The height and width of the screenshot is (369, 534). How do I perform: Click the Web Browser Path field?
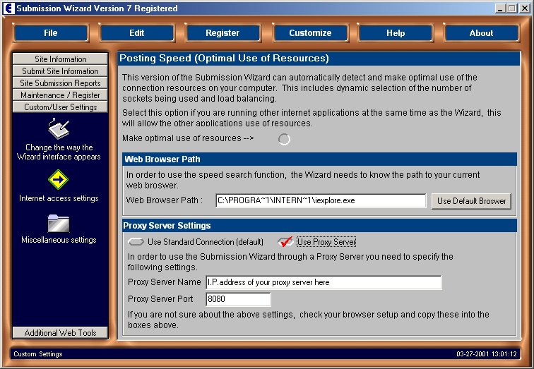pos(321,200)
